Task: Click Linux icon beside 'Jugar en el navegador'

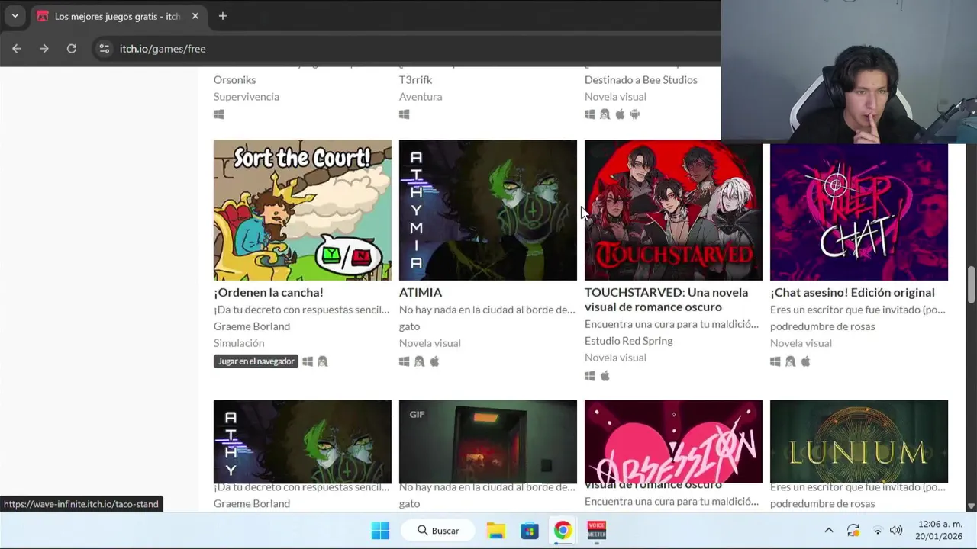Action: click(x=323, y=361)
